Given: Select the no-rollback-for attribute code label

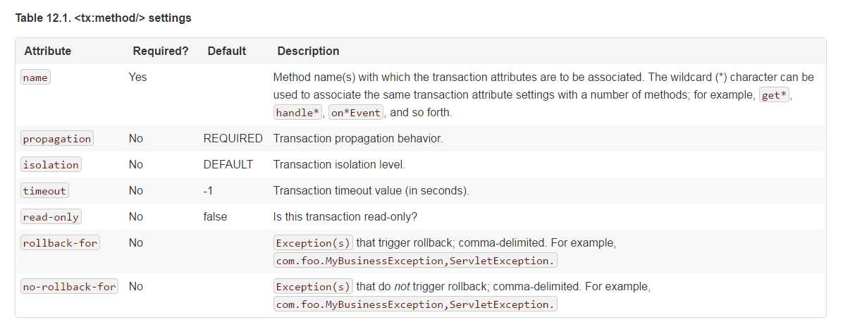Looking at the screenshot, I should pos(69,287).
